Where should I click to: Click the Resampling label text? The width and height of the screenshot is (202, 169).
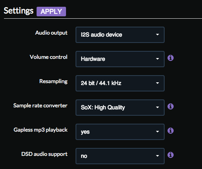53,82
